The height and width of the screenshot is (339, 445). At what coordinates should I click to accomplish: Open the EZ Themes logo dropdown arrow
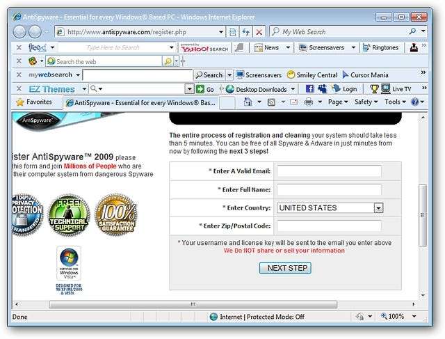click(84, 89)
